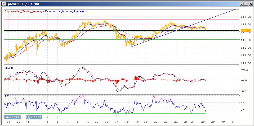Click date label 14 on the time axis
The width and height of the screenshot is (254, 126).
[x=117, y=122]
